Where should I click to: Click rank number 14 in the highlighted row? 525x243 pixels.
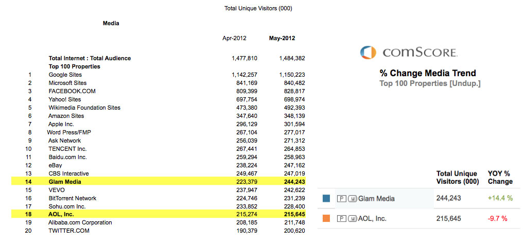pos(28,182)
